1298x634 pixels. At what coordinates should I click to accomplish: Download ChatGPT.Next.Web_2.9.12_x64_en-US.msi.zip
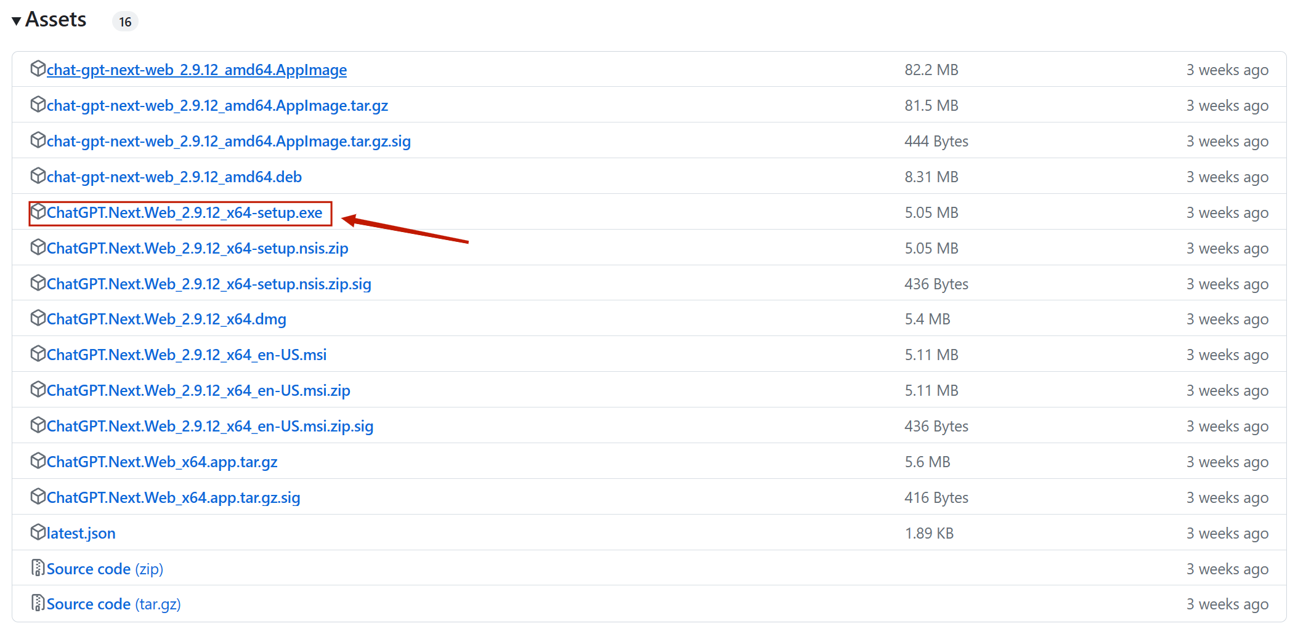(x=198, y=391)
